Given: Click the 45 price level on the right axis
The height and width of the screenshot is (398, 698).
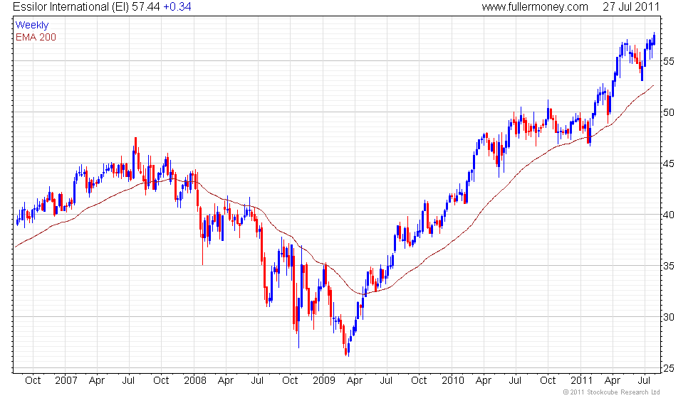Looking at the screenshot, I should click(669, 164).
